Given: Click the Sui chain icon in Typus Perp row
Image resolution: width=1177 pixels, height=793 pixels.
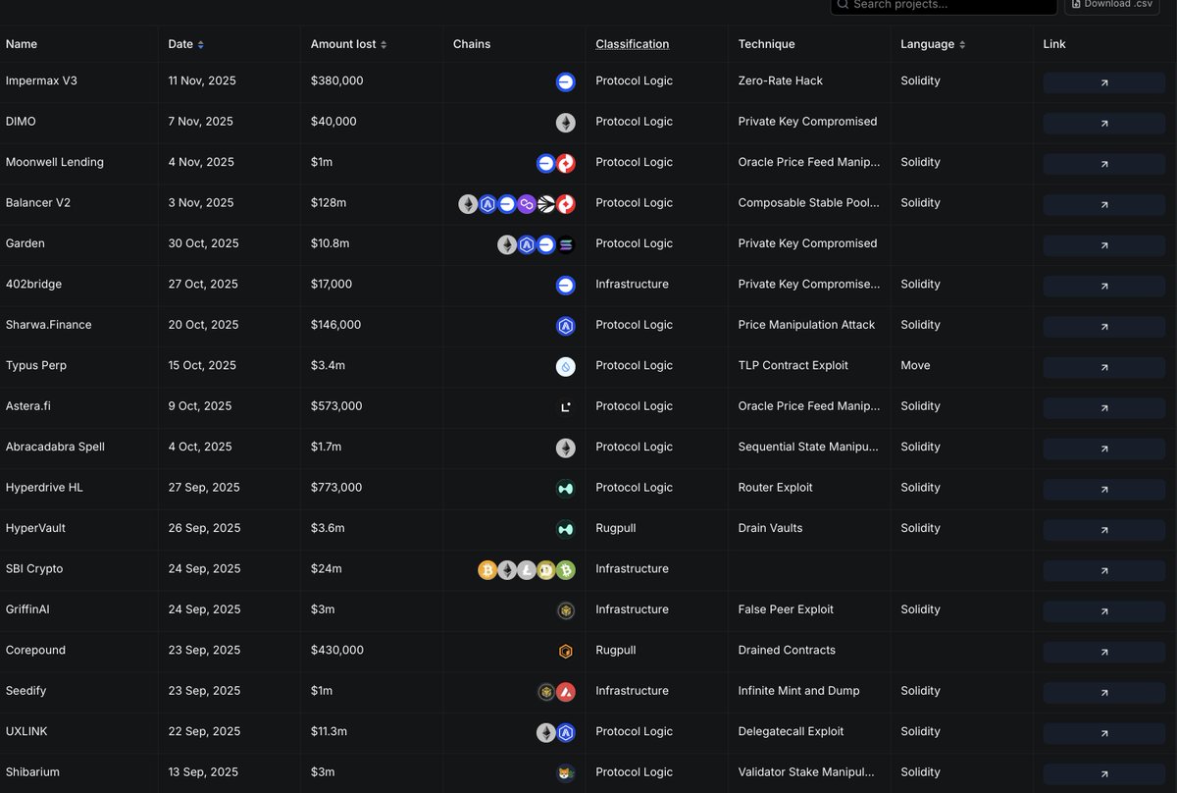Looking at the screenshot, I should (x=566, y=366).
